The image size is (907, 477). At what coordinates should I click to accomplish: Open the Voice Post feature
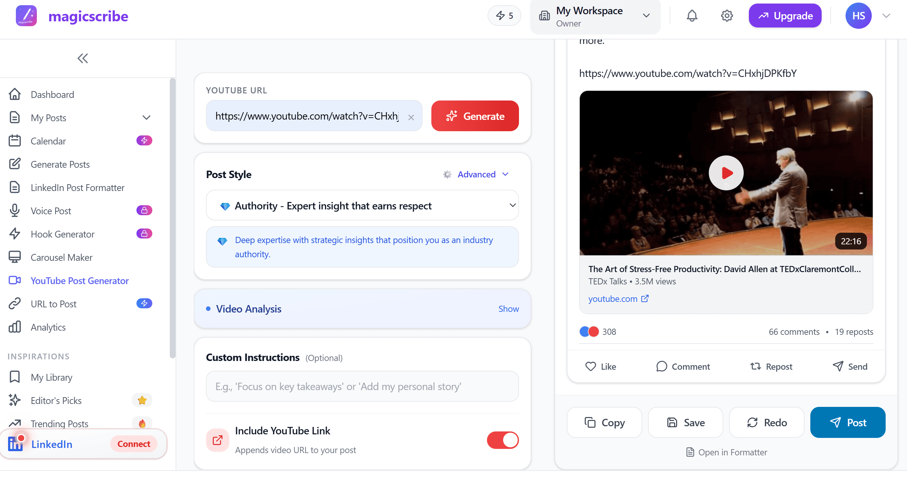tap(51, 210)
